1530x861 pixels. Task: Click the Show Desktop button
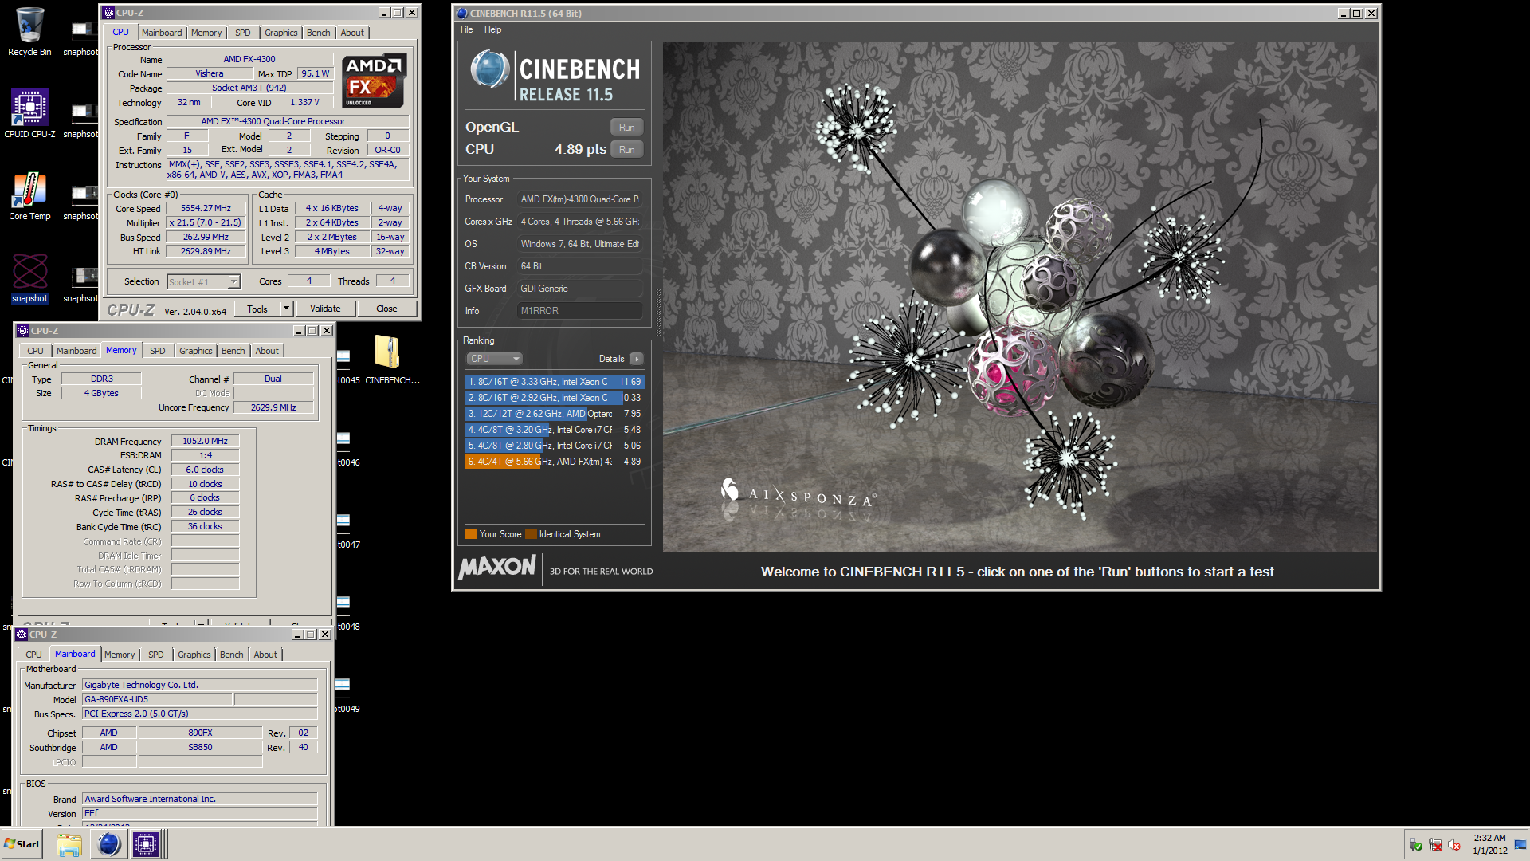pyautogui.click(x=1520, y=844)
